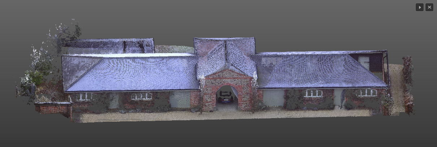Pick the garage door left of the archway
The image size is (437, 147).
click(x=180, y=99)
